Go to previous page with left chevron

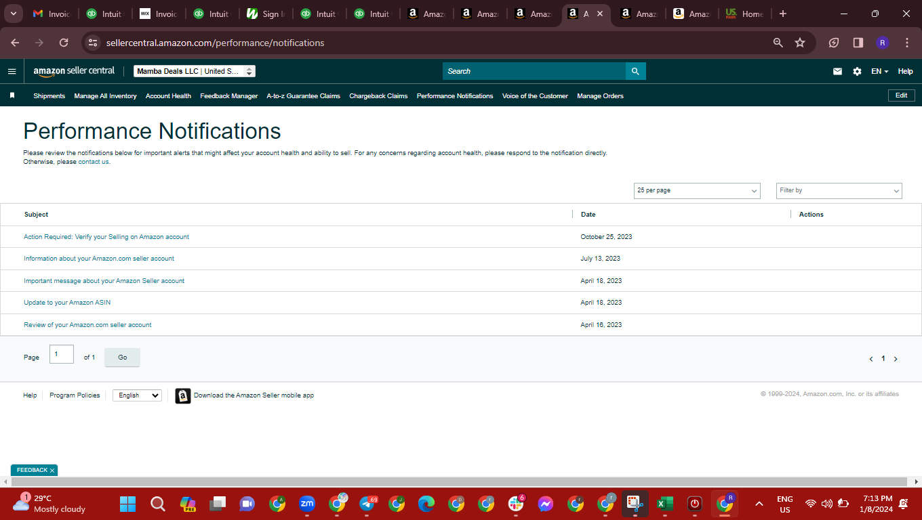pos(871,359)
